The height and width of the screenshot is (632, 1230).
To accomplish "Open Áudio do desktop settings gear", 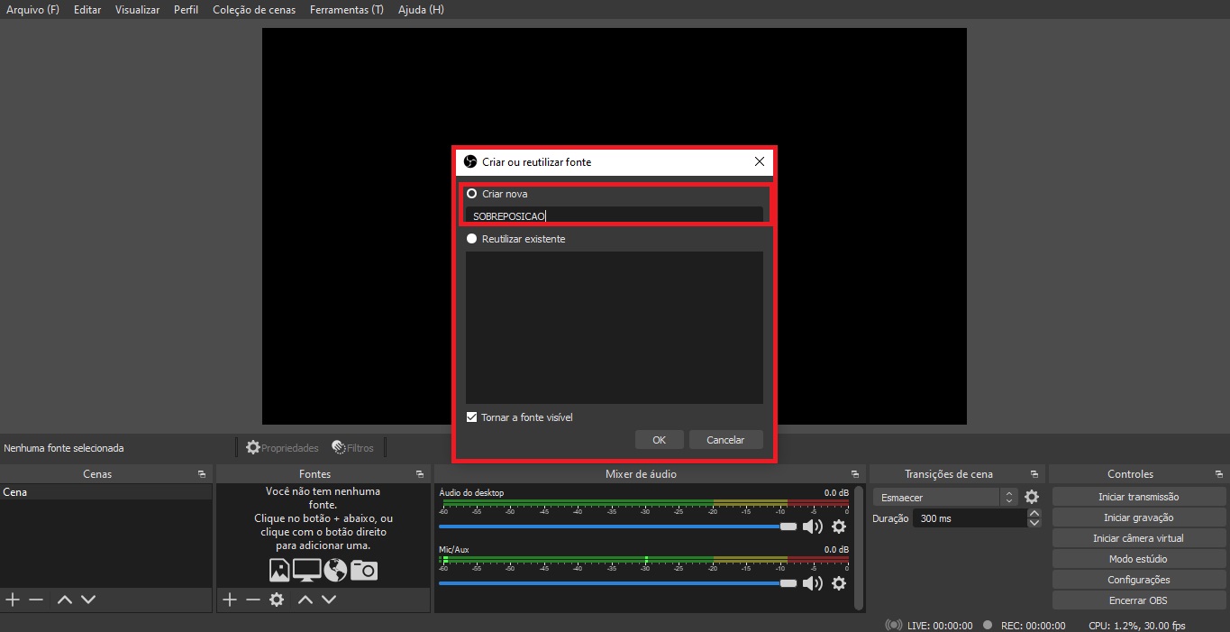I will point(839,527).
